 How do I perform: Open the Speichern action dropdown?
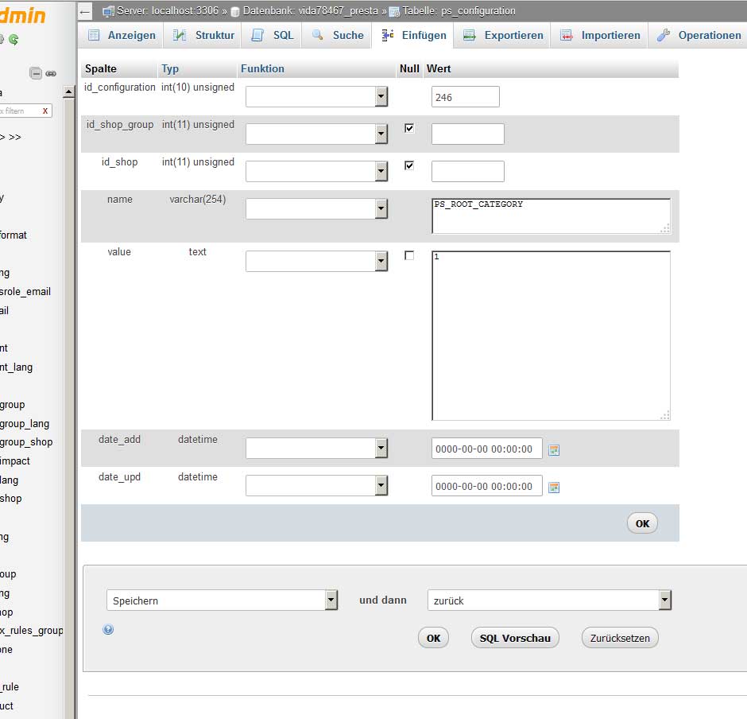[x=222, y=600]
